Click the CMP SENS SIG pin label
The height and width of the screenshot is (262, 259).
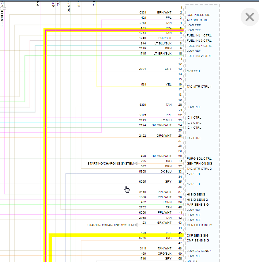198,241
